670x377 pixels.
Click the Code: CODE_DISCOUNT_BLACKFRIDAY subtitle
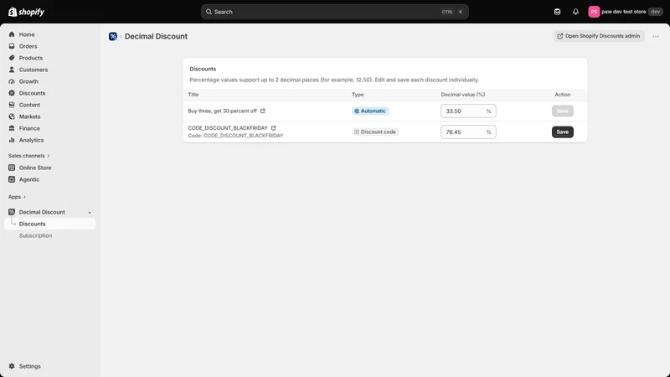pos(235,136)
